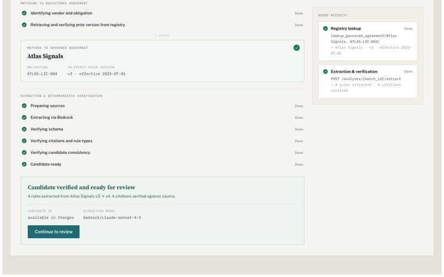Click Done status for Extracting via Bedrock
Viewport: 444px width, 277px height.
pos(299,118)
